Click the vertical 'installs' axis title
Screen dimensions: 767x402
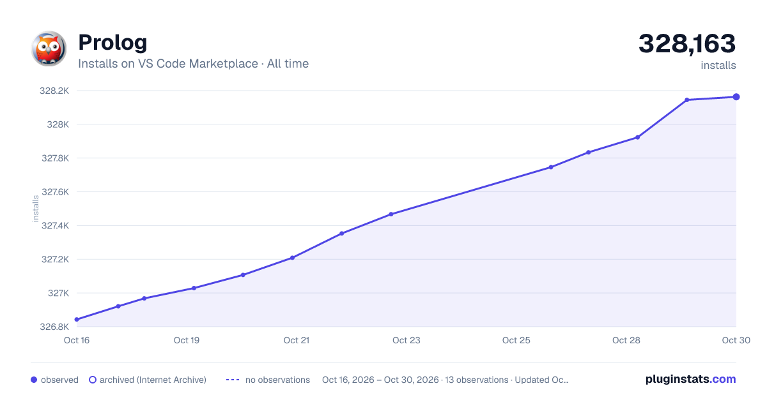pyautogui.click(x=36, y=209)
